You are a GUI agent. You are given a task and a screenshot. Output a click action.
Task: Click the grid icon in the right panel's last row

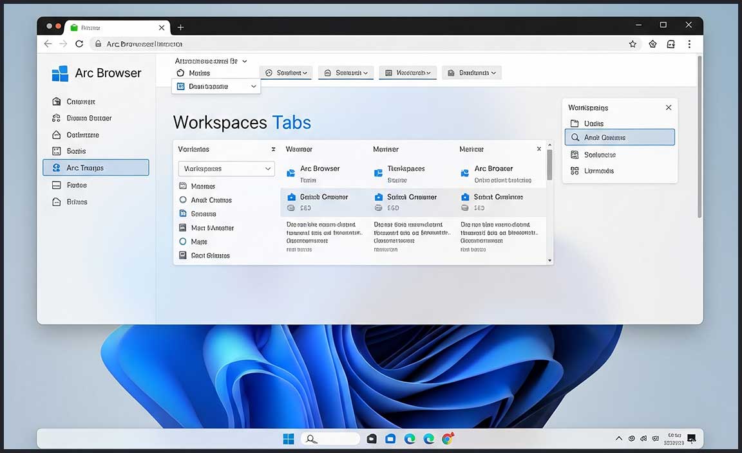(x=575, y=171)
